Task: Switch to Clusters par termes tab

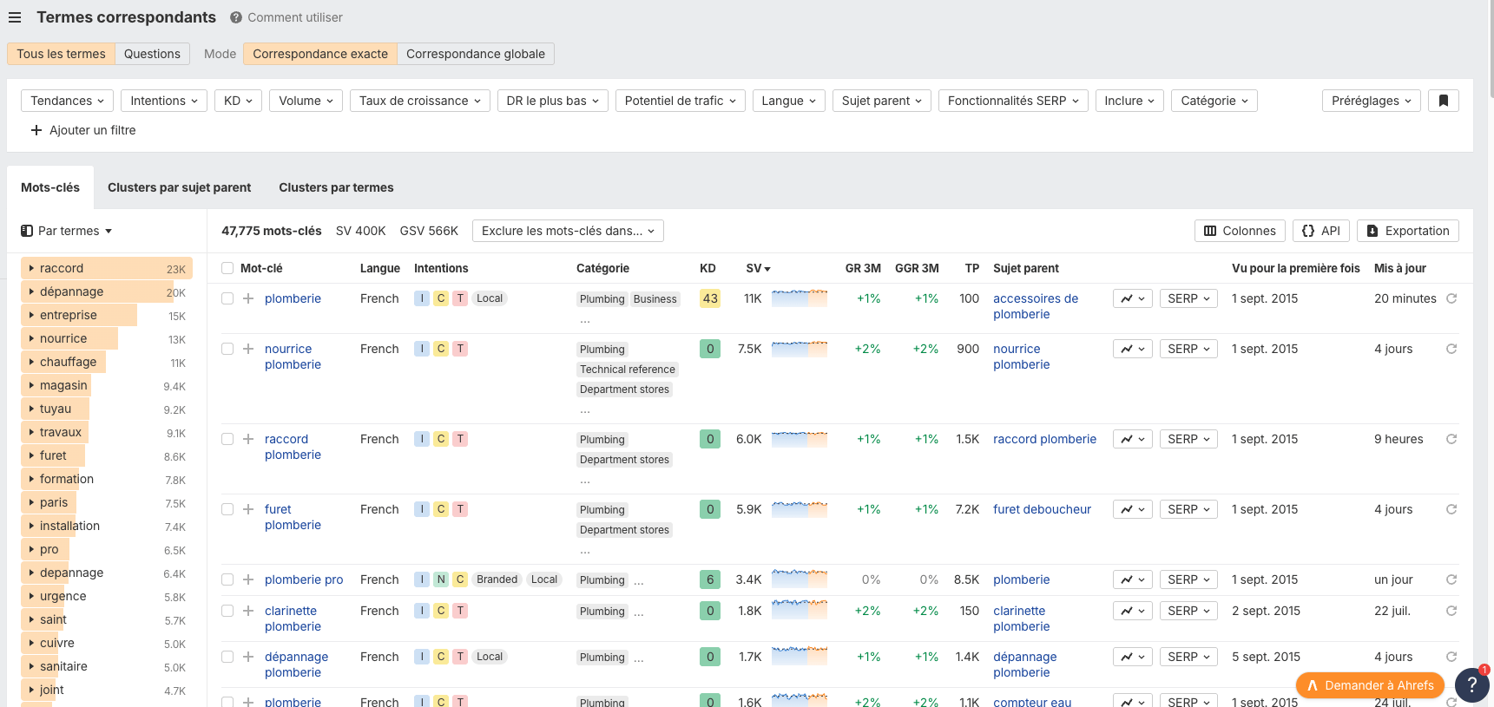Action: tap(336, 187)
